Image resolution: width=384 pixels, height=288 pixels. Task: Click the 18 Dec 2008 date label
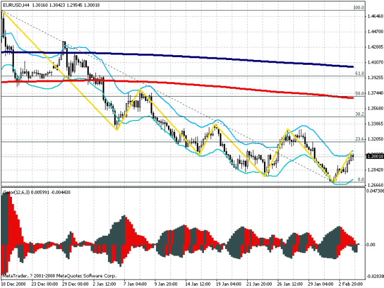click(13, 284)
